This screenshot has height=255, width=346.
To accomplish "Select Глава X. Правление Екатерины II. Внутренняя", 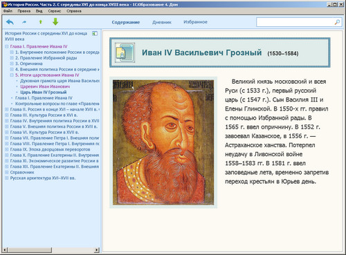I will pos(55,155).
